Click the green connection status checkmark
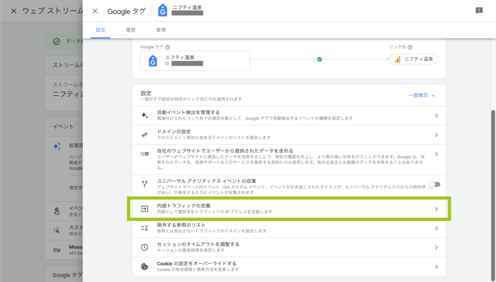Image resolution: width=496 pixels, height=282 pixels. (320, 59)
